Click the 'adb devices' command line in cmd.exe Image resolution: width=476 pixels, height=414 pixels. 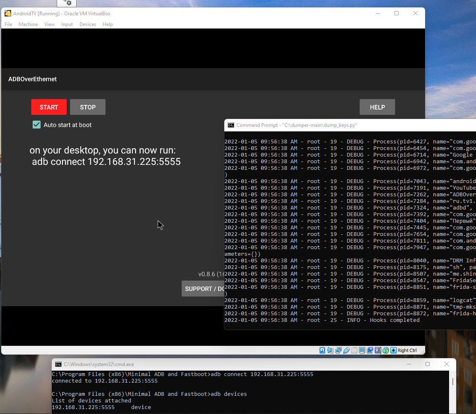149,394
